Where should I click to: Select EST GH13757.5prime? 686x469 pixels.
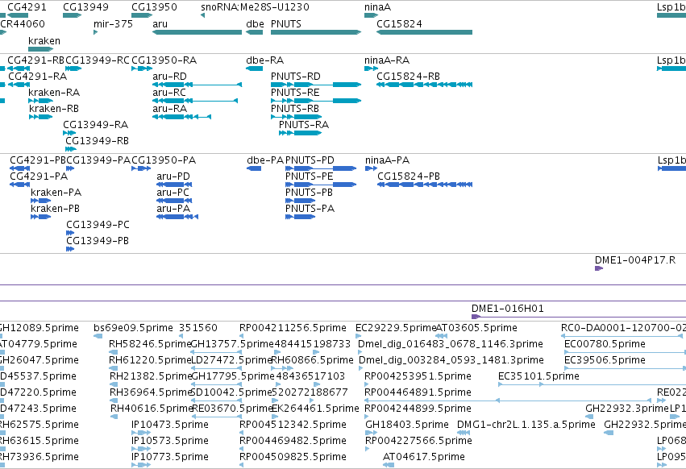(216, 352)
